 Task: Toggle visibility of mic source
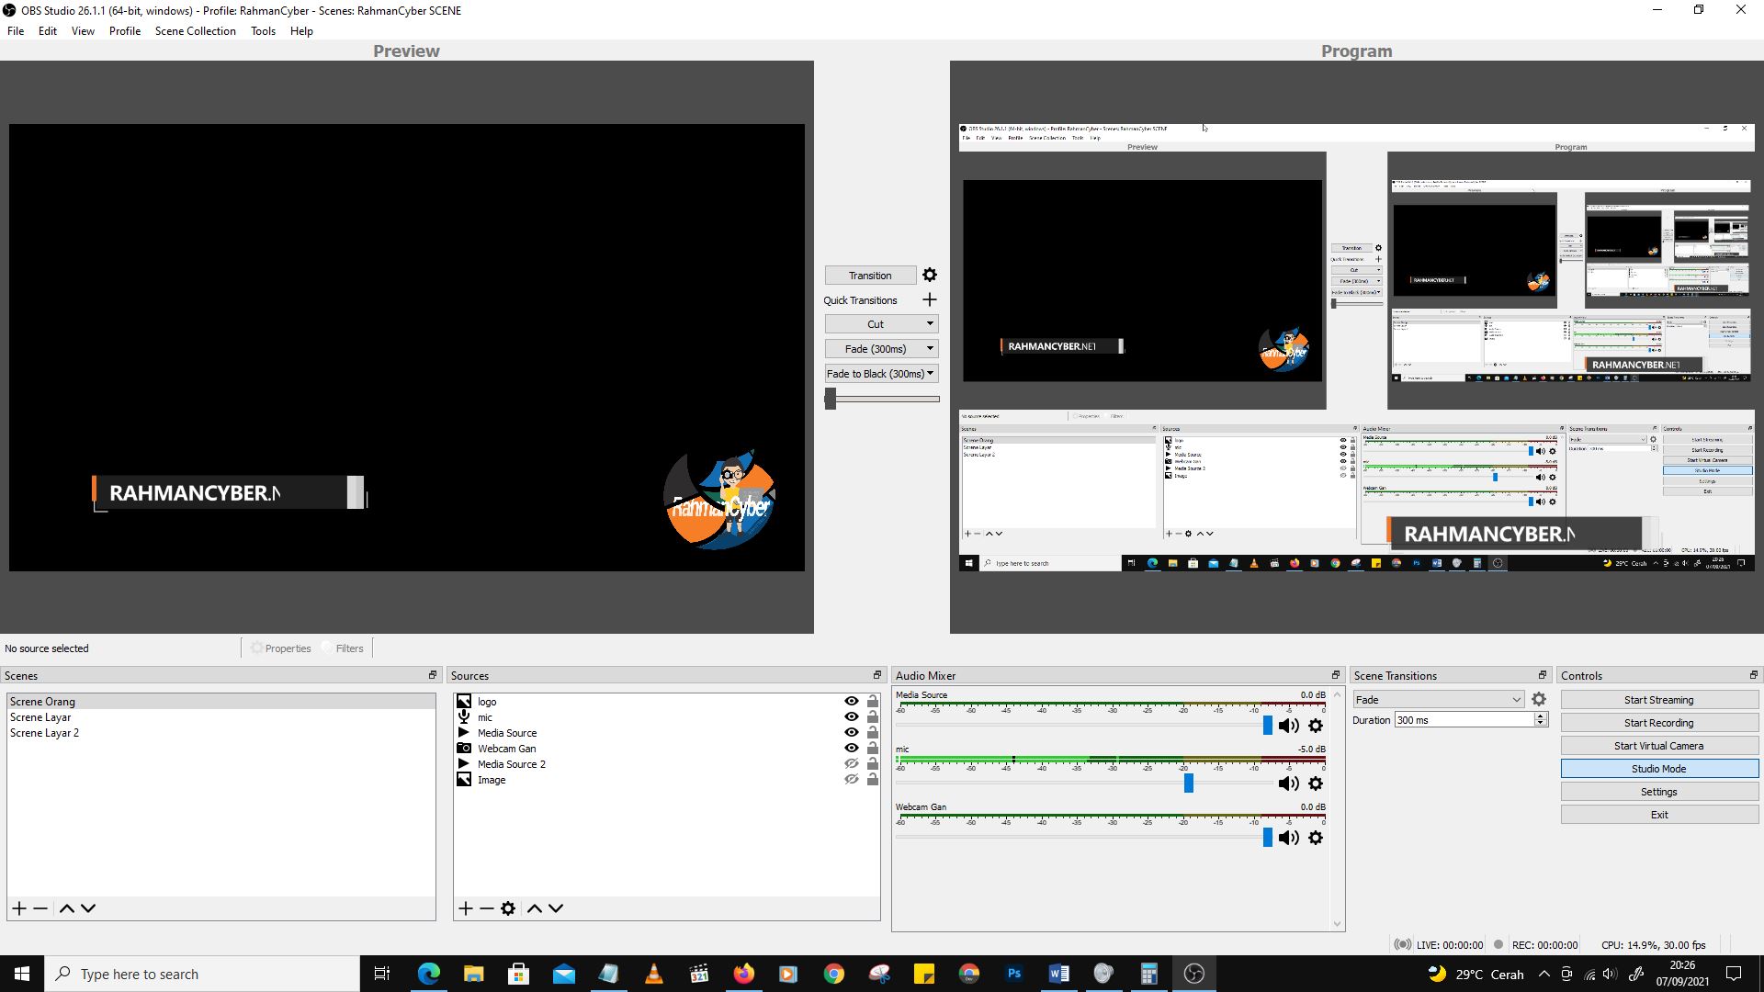(x=851, y=717)
